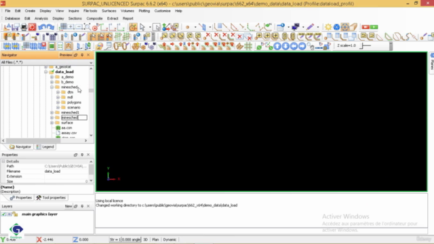The width and height of the screenshot is (434, 244).
Task: Click the yellow sun lighting icon
Action: (328, 27)
